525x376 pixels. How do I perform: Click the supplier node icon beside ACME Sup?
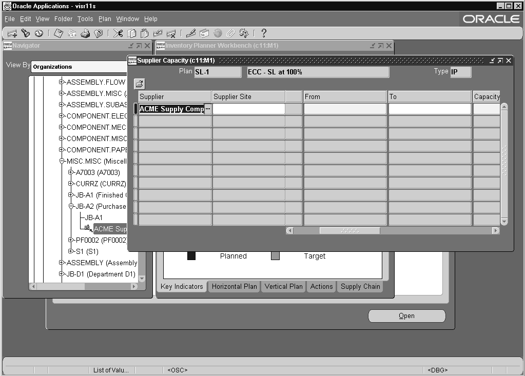[x=87, y=228]
